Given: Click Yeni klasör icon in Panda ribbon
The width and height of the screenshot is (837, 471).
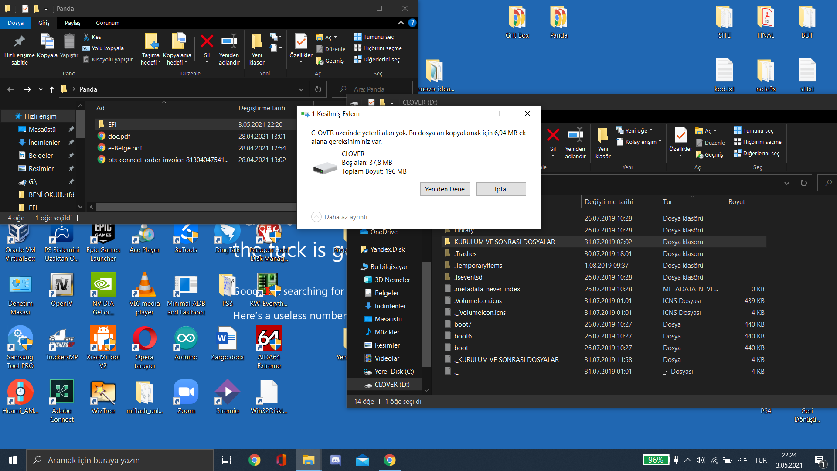Looking at the screenshot, I should pyautogui.click(x=257, y=42).
